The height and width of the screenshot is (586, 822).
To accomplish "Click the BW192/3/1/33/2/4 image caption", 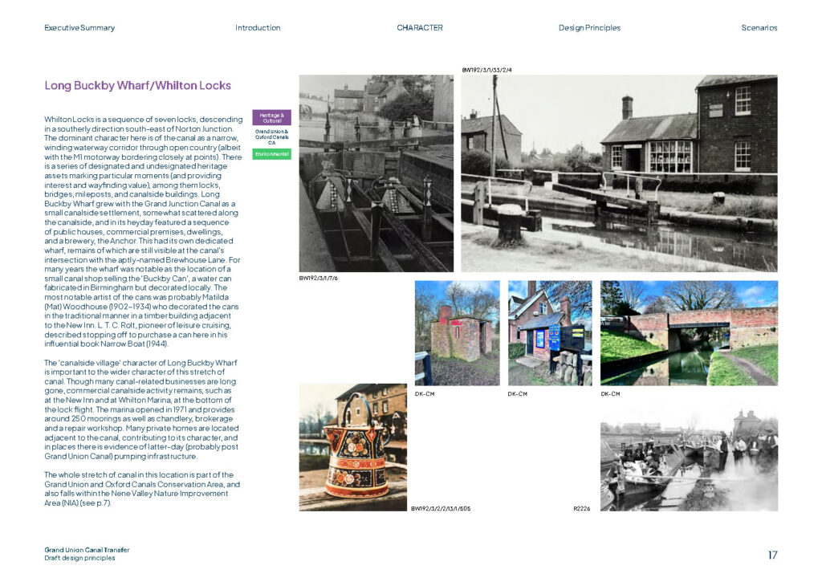I will (x=486, y=70).
